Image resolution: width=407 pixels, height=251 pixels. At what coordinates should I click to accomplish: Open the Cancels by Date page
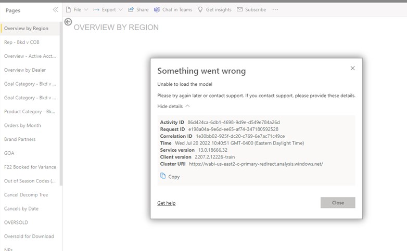point(30,209)
